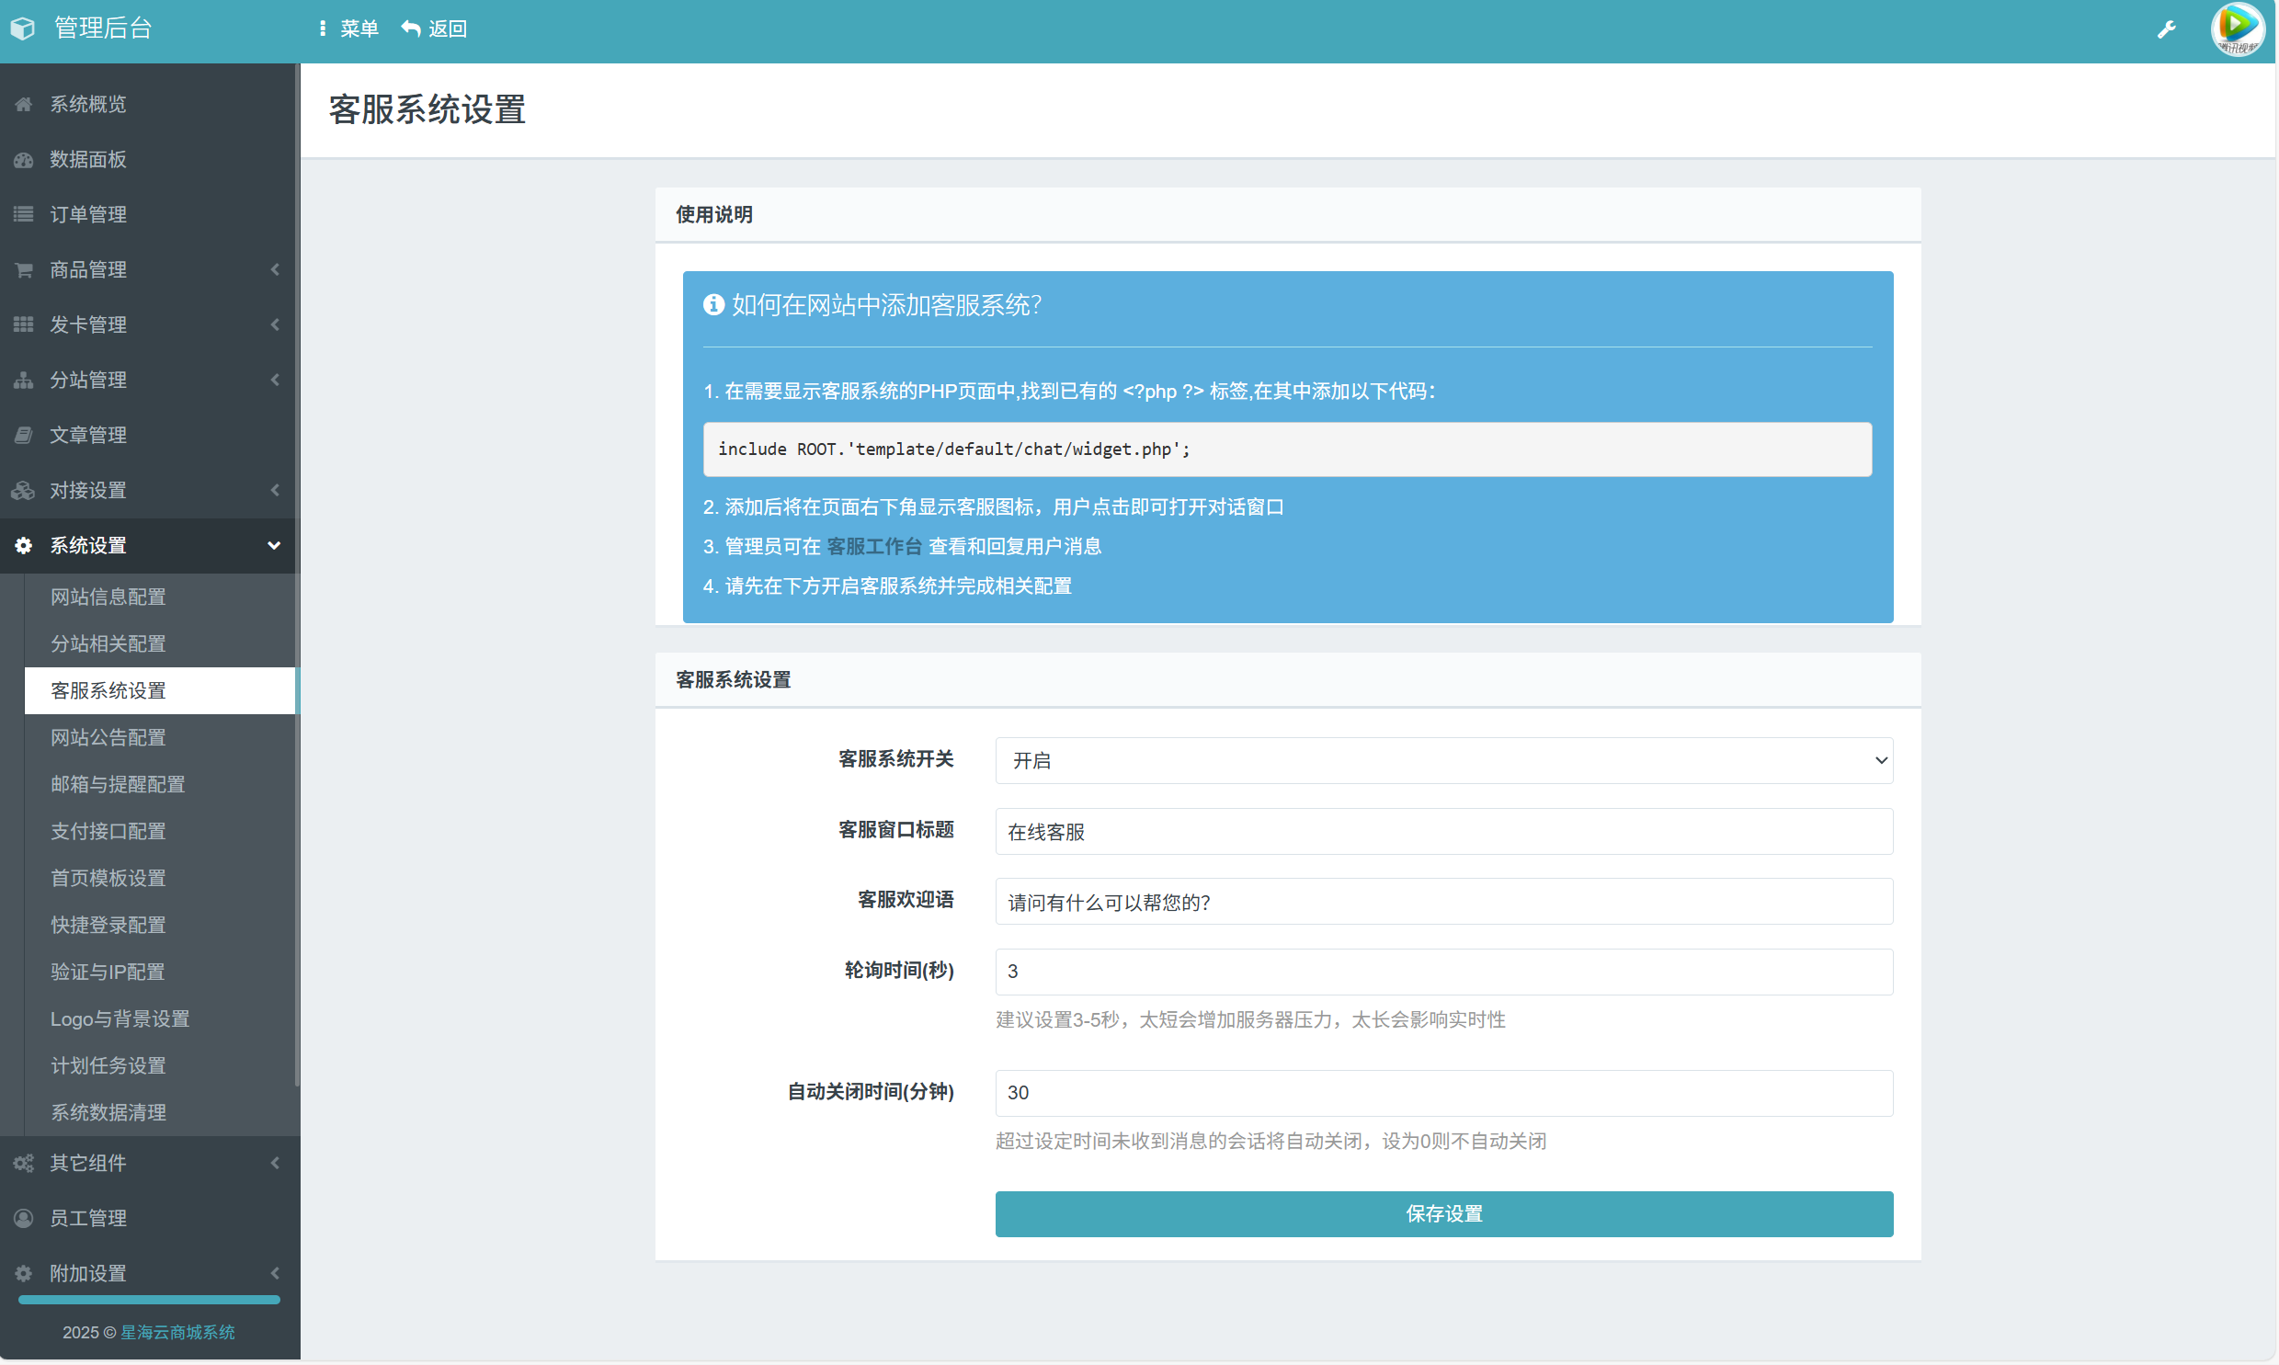Screen dimensions: 2279x1365
Task: Click the 文章管理 book icon
Action: (x=24, y=435)
